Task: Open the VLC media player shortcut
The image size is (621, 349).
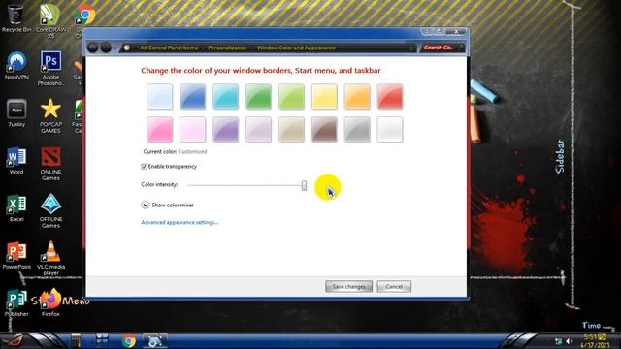Action: click(x=50, y=258)
